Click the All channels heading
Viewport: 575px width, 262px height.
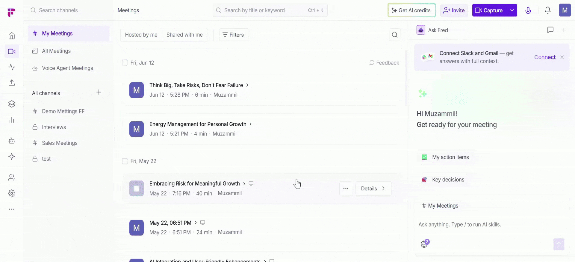(x=46, y=93)
